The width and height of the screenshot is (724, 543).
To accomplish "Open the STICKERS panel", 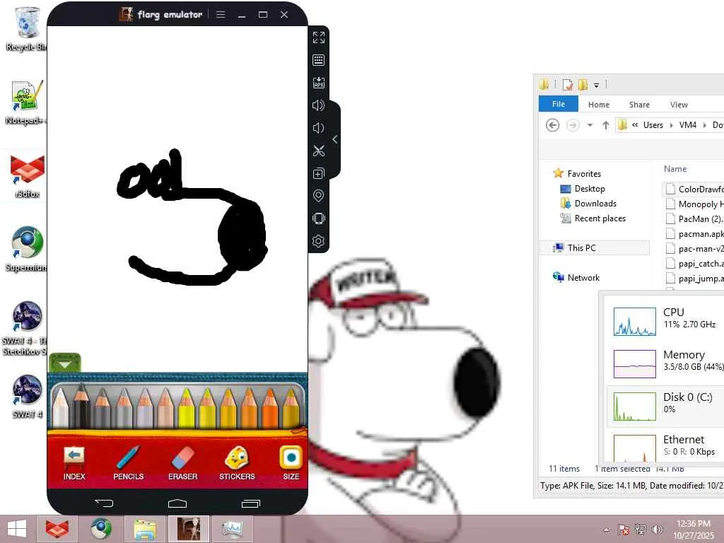I will (237, 463).
